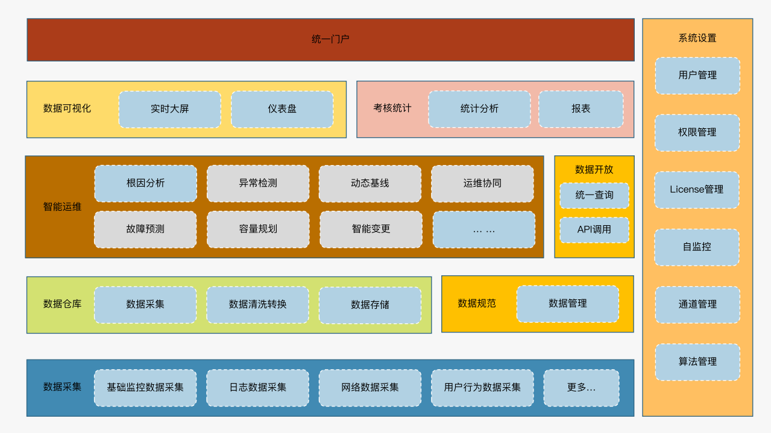Open the 实时大屏 visualization module
This screenshot has width=771, height=433.
pyautogui.click(x=170, y=109)
